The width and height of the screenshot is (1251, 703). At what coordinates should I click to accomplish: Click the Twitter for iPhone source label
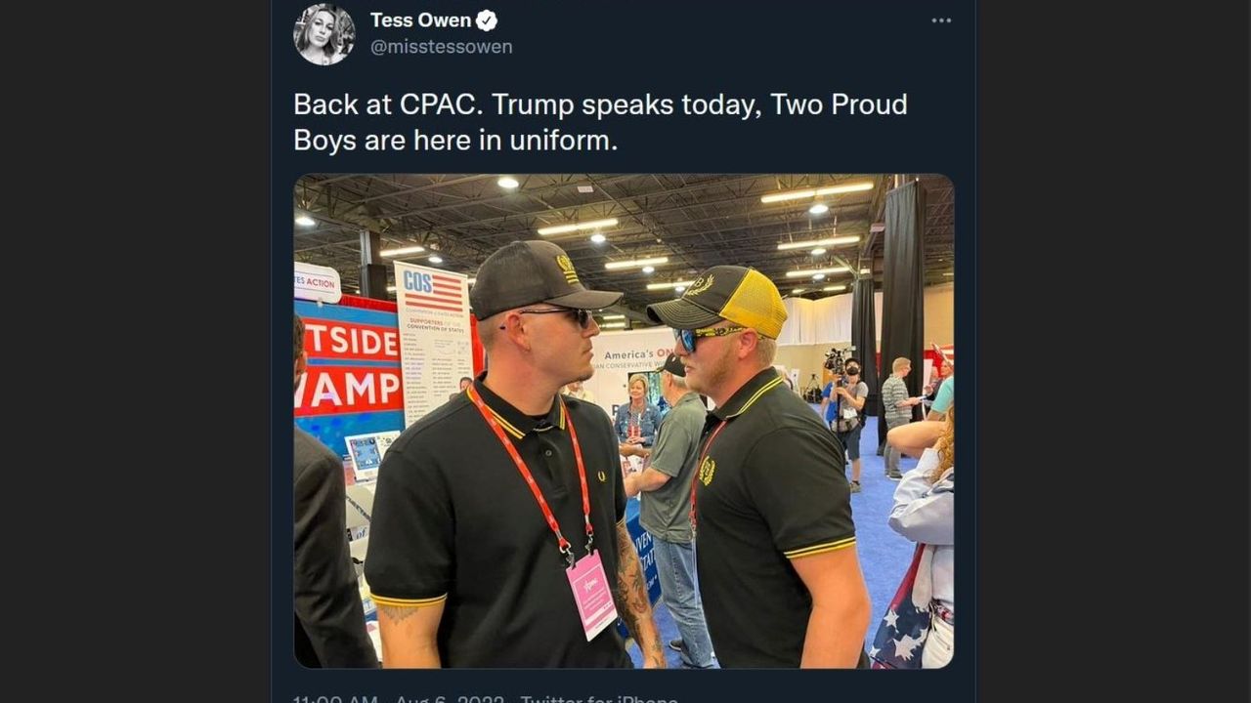598,698
